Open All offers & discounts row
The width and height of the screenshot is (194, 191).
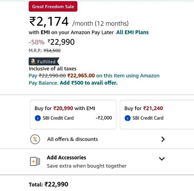coord(98,139)
